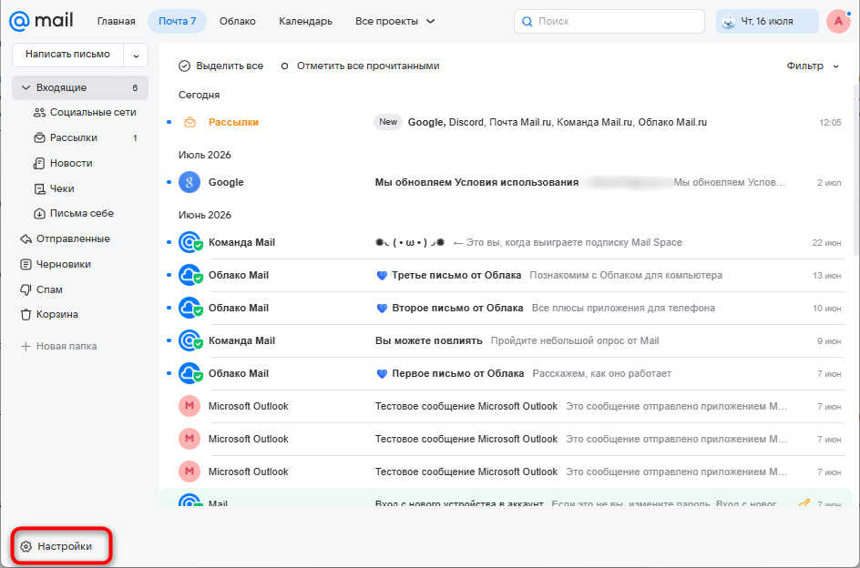Expand the Все проекты dropdown
860x568 pixels.
tap(394, 21)
